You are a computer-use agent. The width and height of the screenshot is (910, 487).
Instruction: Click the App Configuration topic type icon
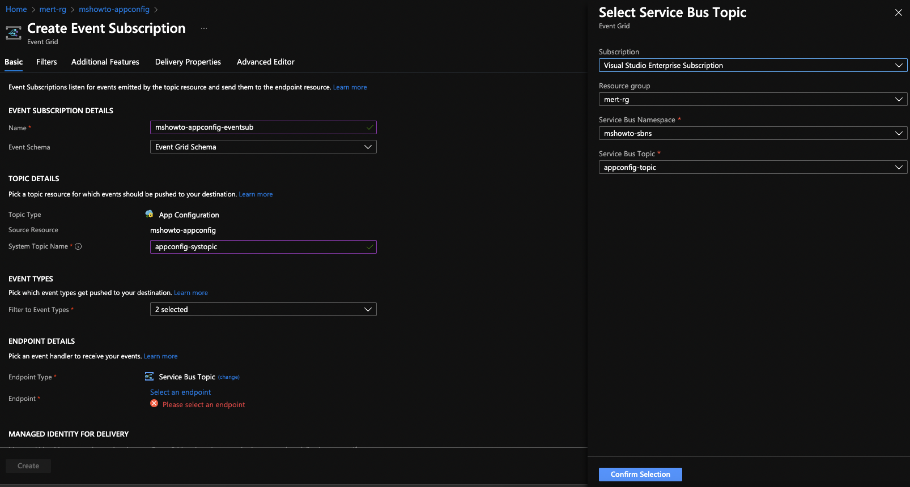point(149,214)
